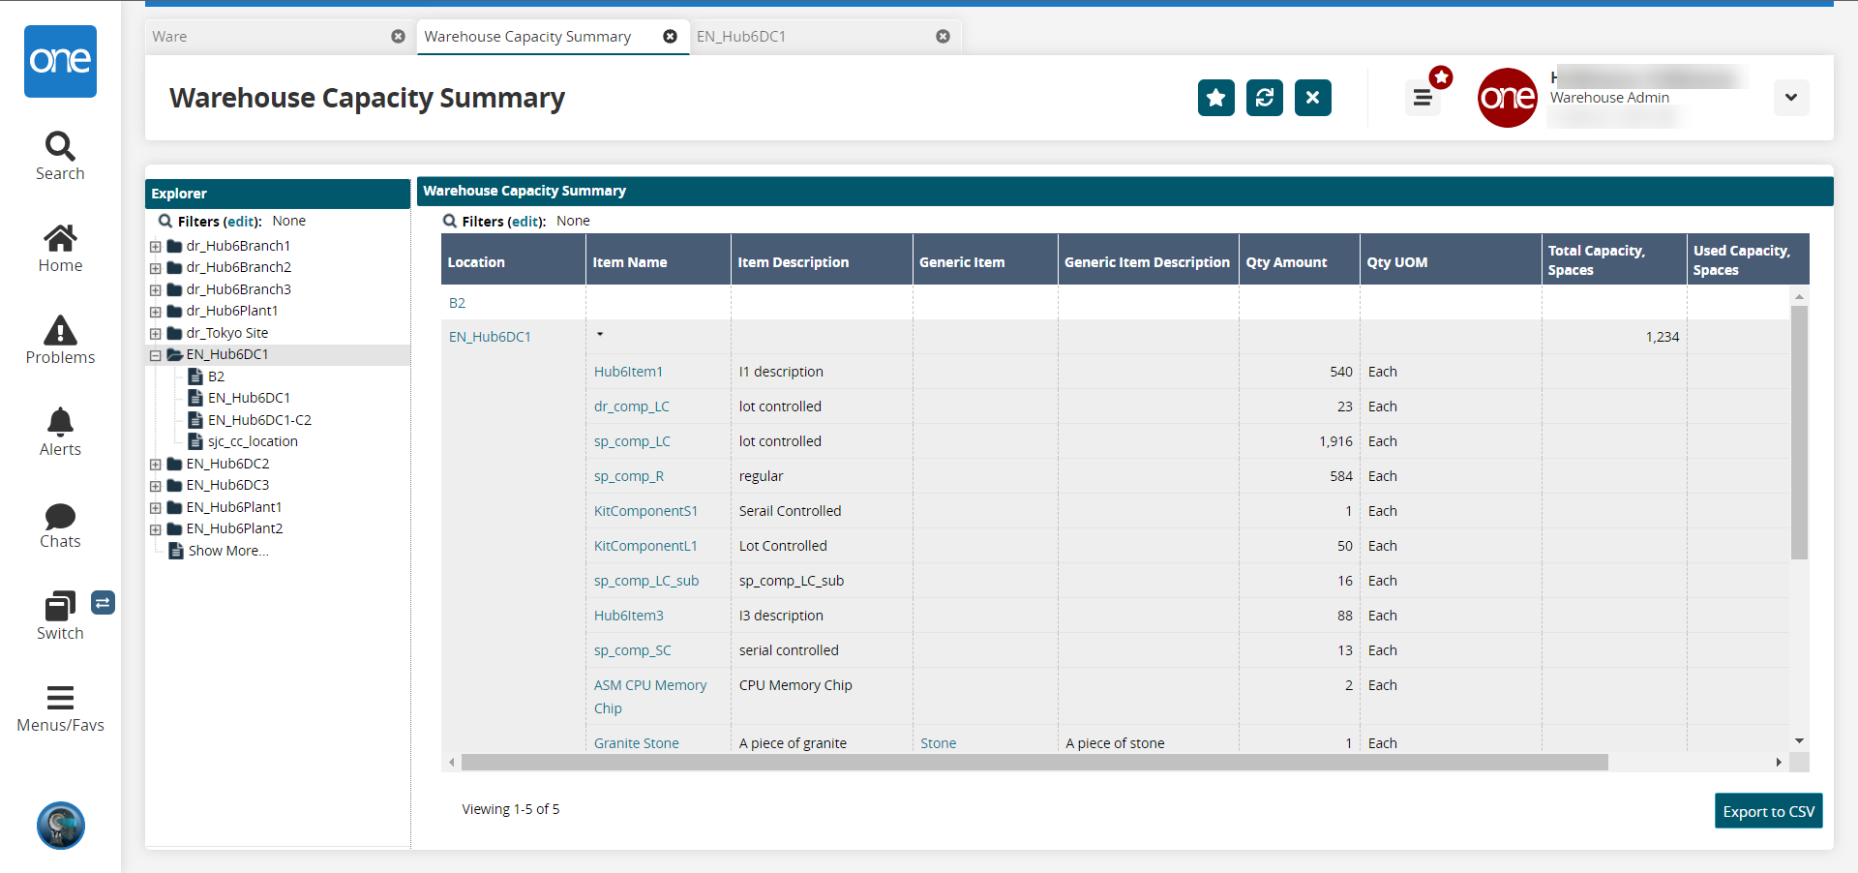Expand the EN_Hub6Plant2 folder
The image size is (1858, 873).
(x=156, y=529)
